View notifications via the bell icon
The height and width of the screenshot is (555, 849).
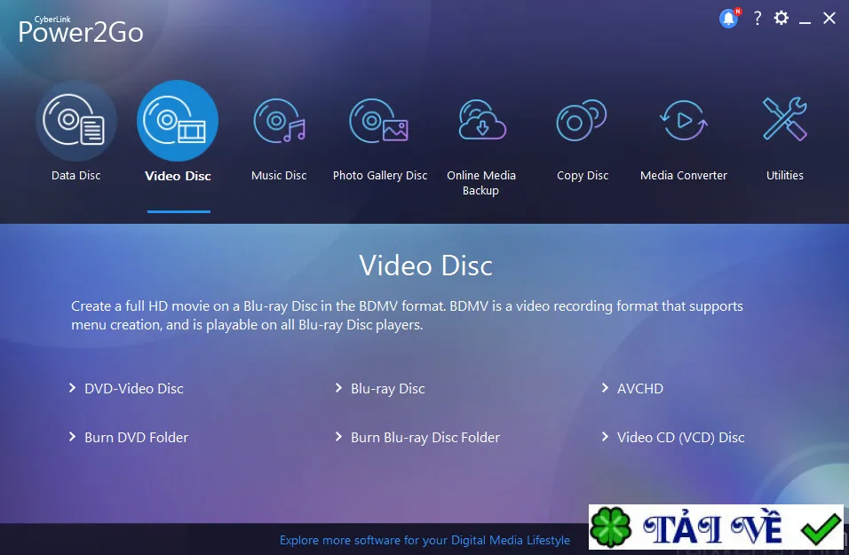pos(729,19)
